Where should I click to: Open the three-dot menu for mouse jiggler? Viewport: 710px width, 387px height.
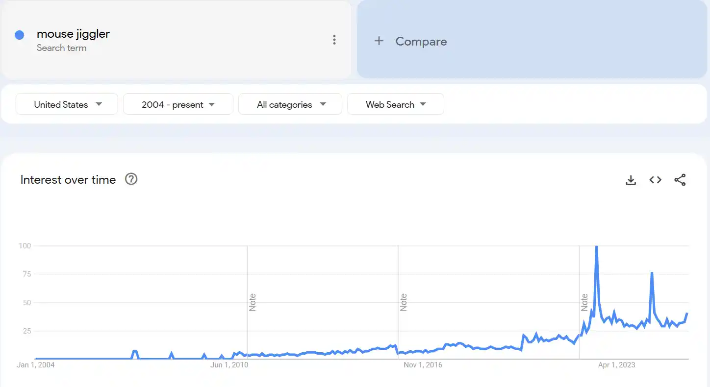point(334,40)
